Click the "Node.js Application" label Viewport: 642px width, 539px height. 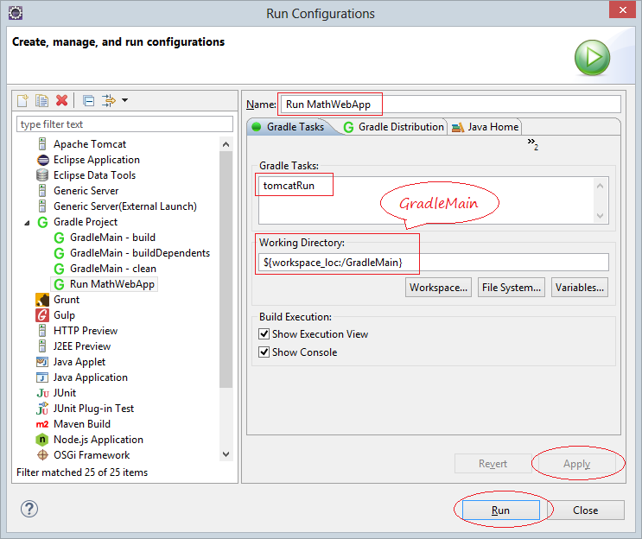(x=99, y=440)
